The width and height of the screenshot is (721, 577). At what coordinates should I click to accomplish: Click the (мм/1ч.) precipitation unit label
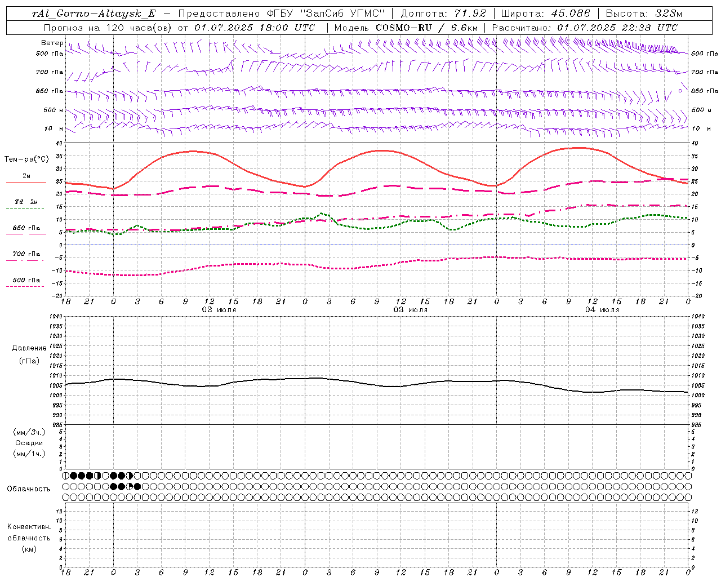point(29,454)
